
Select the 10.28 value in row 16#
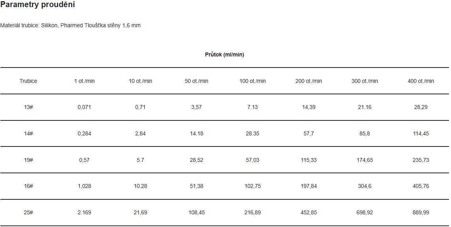140,186
